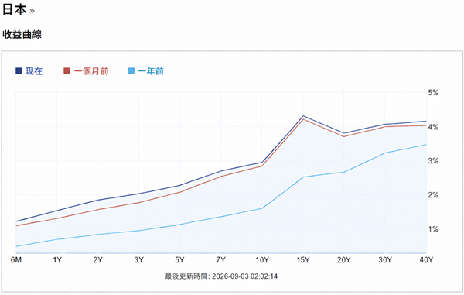The height and width of the screenshot is (295, 464).
Task: Click the red 一個月前 legend swatch
Action: point(67,71)
